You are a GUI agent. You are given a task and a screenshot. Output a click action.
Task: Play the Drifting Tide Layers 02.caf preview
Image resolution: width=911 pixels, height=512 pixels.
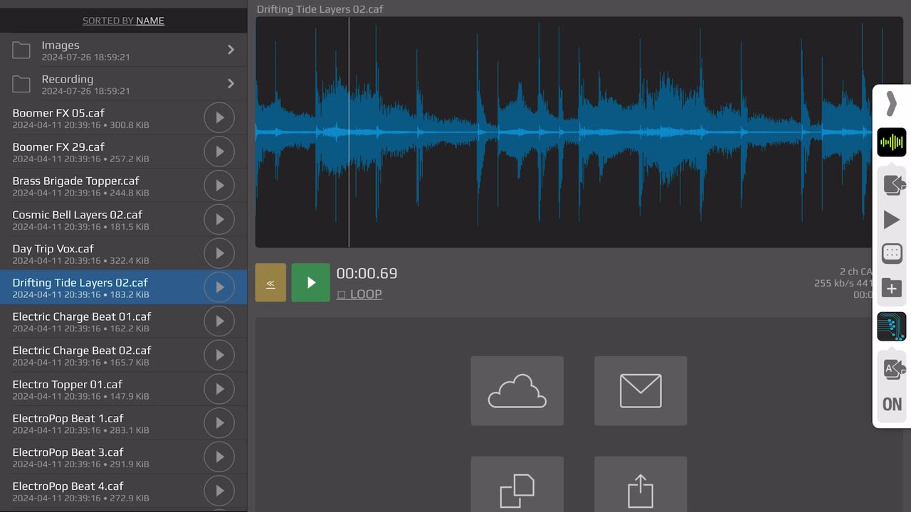219,287
